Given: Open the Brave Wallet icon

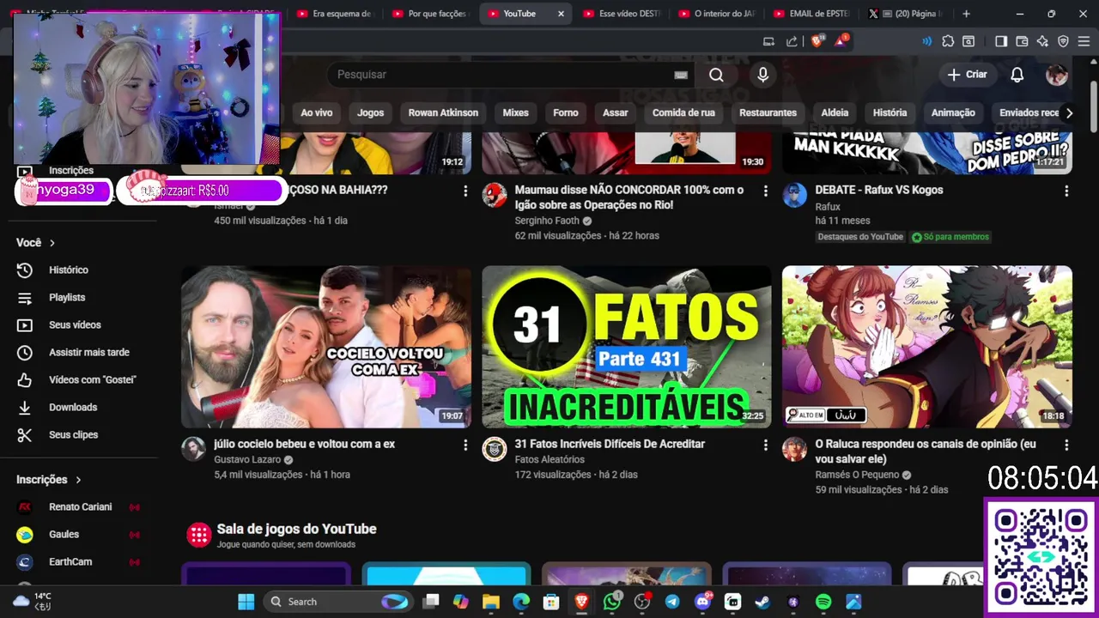Looking at the screenshot, I should pos(1022,41).
